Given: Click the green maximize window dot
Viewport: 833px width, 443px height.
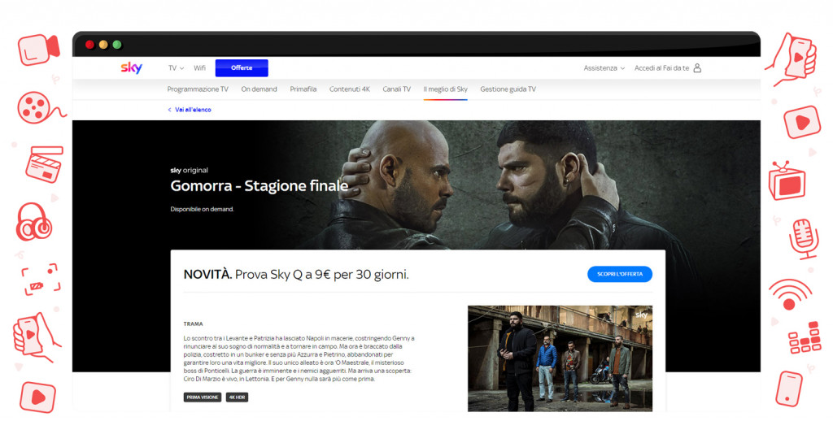Looking at the screenshot, I should coord(117,45).
